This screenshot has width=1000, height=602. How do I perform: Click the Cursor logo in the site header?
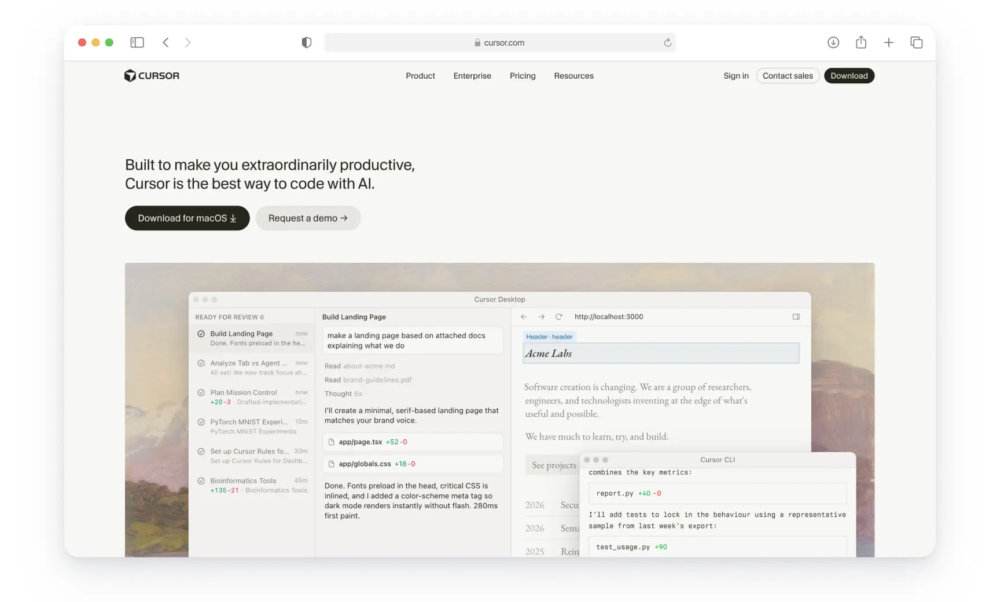pyautogui.click(x=152, y=76)
